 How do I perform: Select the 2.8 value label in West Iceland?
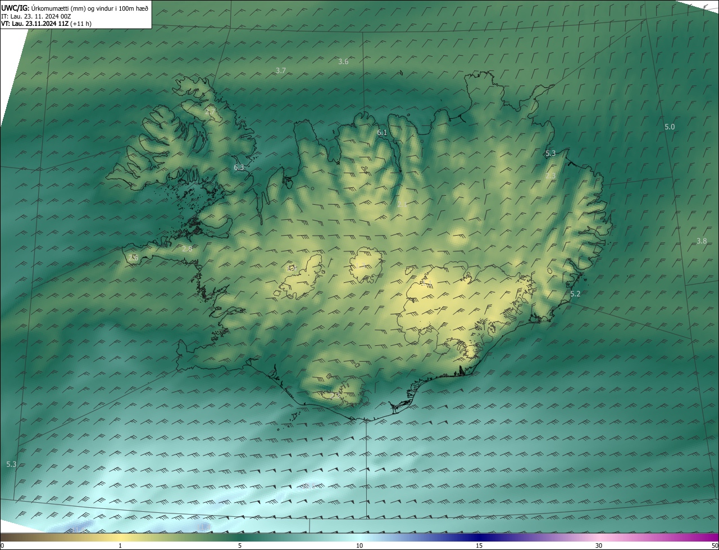click(188, 248)
